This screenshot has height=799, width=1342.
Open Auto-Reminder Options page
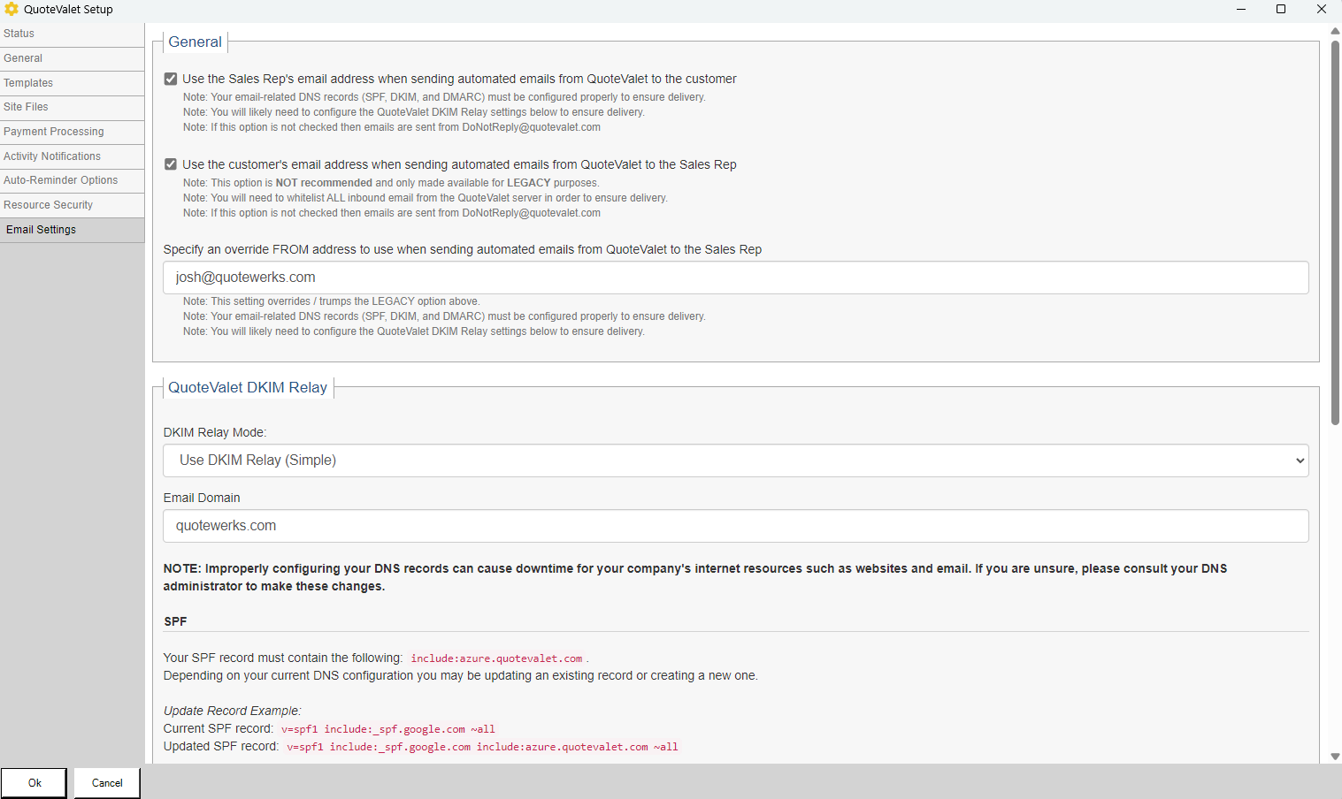click(x=72, y=180)
